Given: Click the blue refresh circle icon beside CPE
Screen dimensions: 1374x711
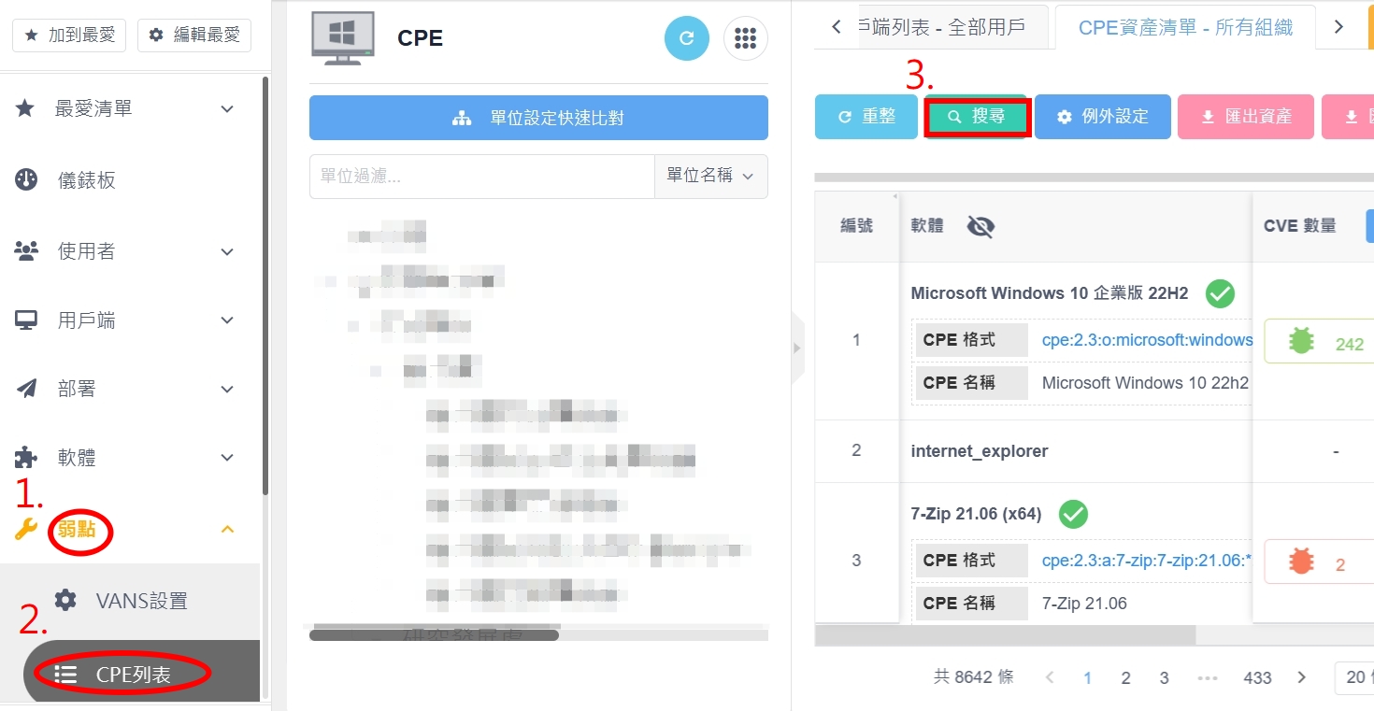Looking at the screenshot, I should (x=687, y=38).
